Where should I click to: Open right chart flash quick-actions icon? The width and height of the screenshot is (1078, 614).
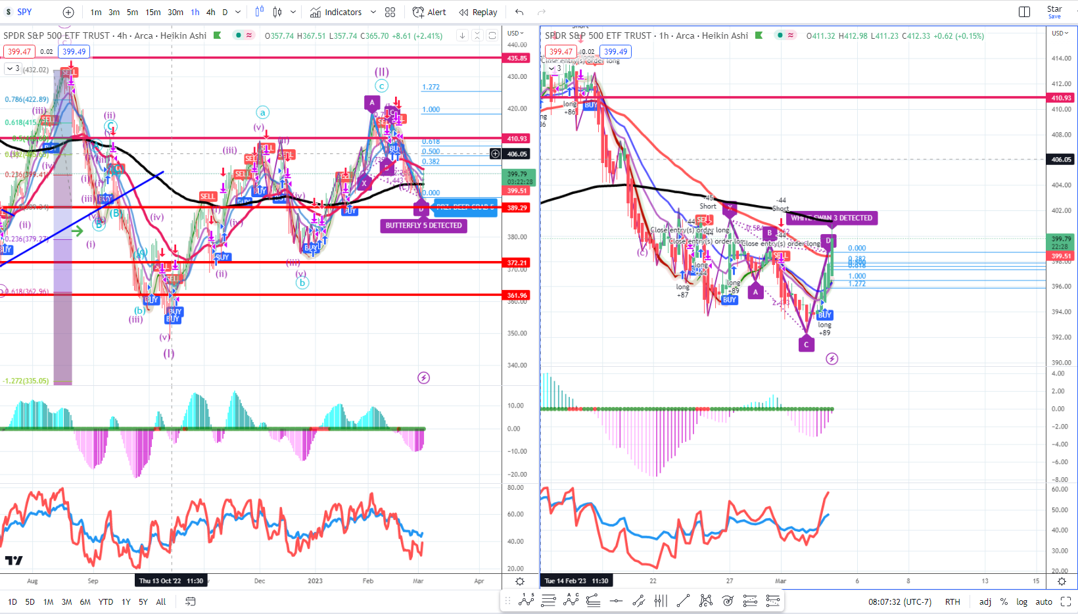[832, 359]
